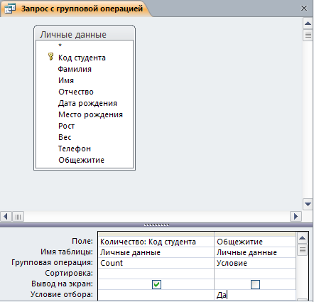
Task: Click the query icon on the tab
Action: [10, 9]
